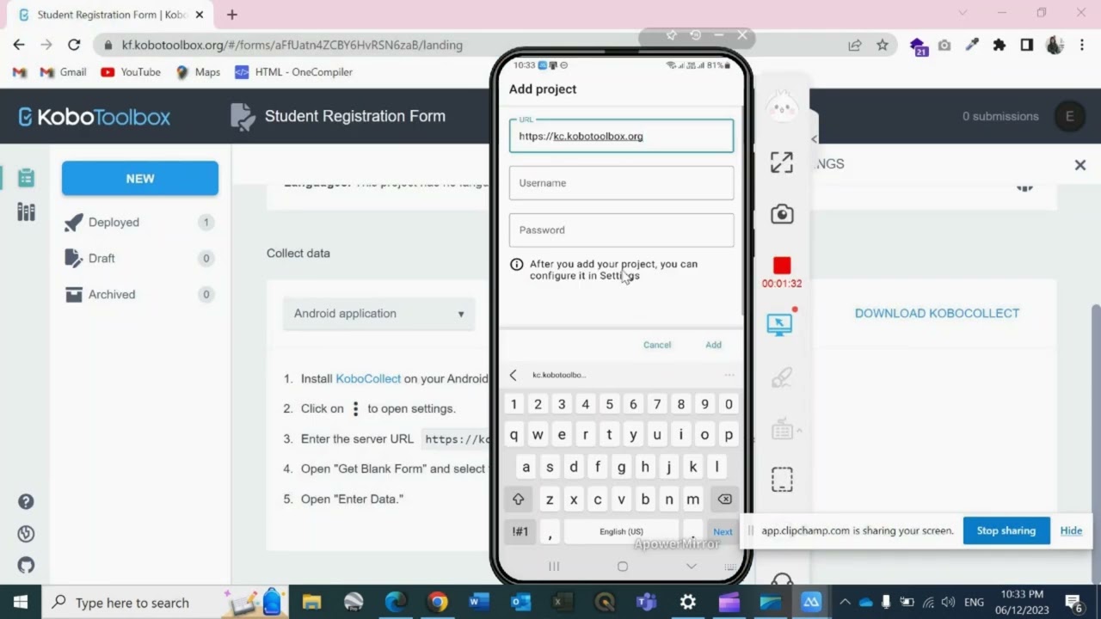Screen dimensions: 1101x619
Task: Click the share page icon in address bar
Action: pos(855,45)
